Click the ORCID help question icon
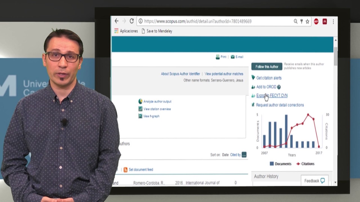Viewport: 360px width, 202px height. tap(279, 87)
